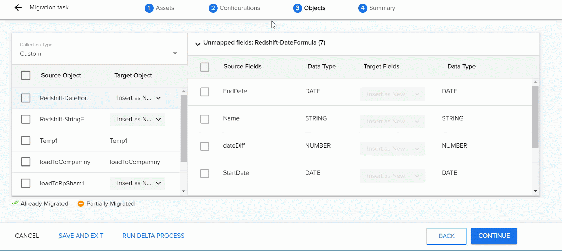This screenshot has height=251, width=562.
Task: Click RUN DELTA PROCESS
Action: (x=153, y=236)
